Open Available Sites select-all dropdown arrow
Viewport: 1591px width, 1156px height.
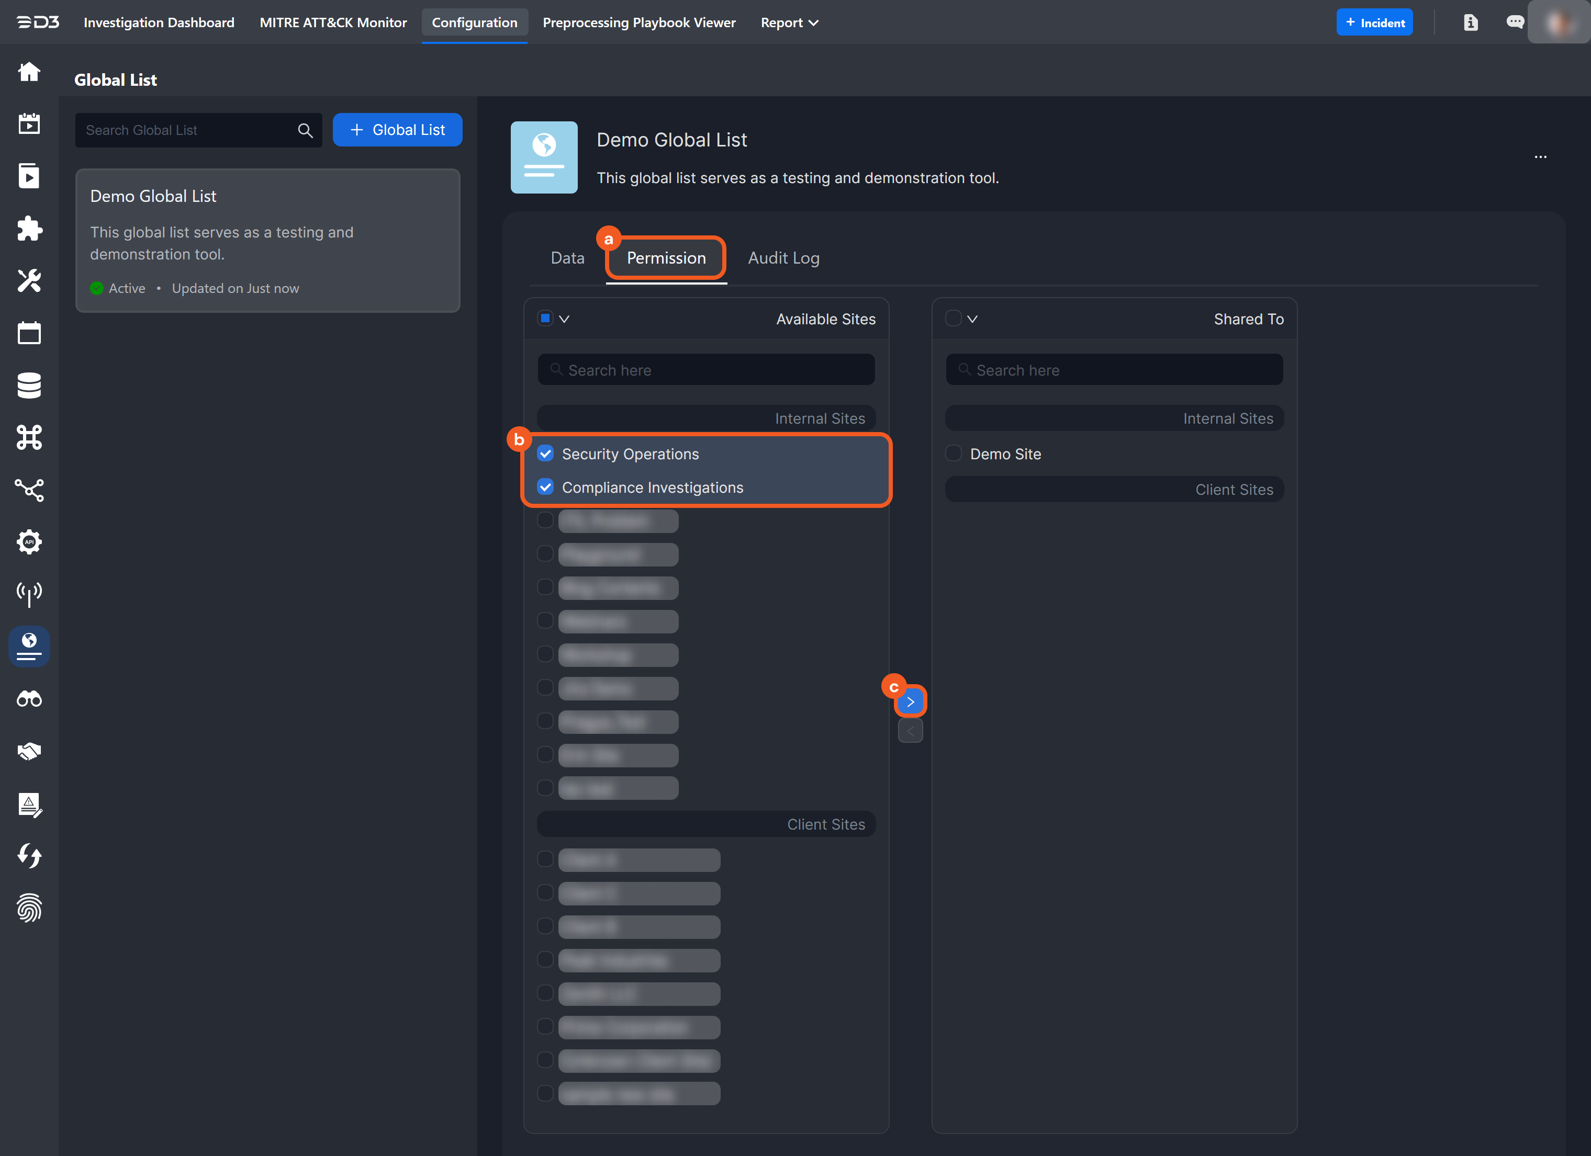564,319
